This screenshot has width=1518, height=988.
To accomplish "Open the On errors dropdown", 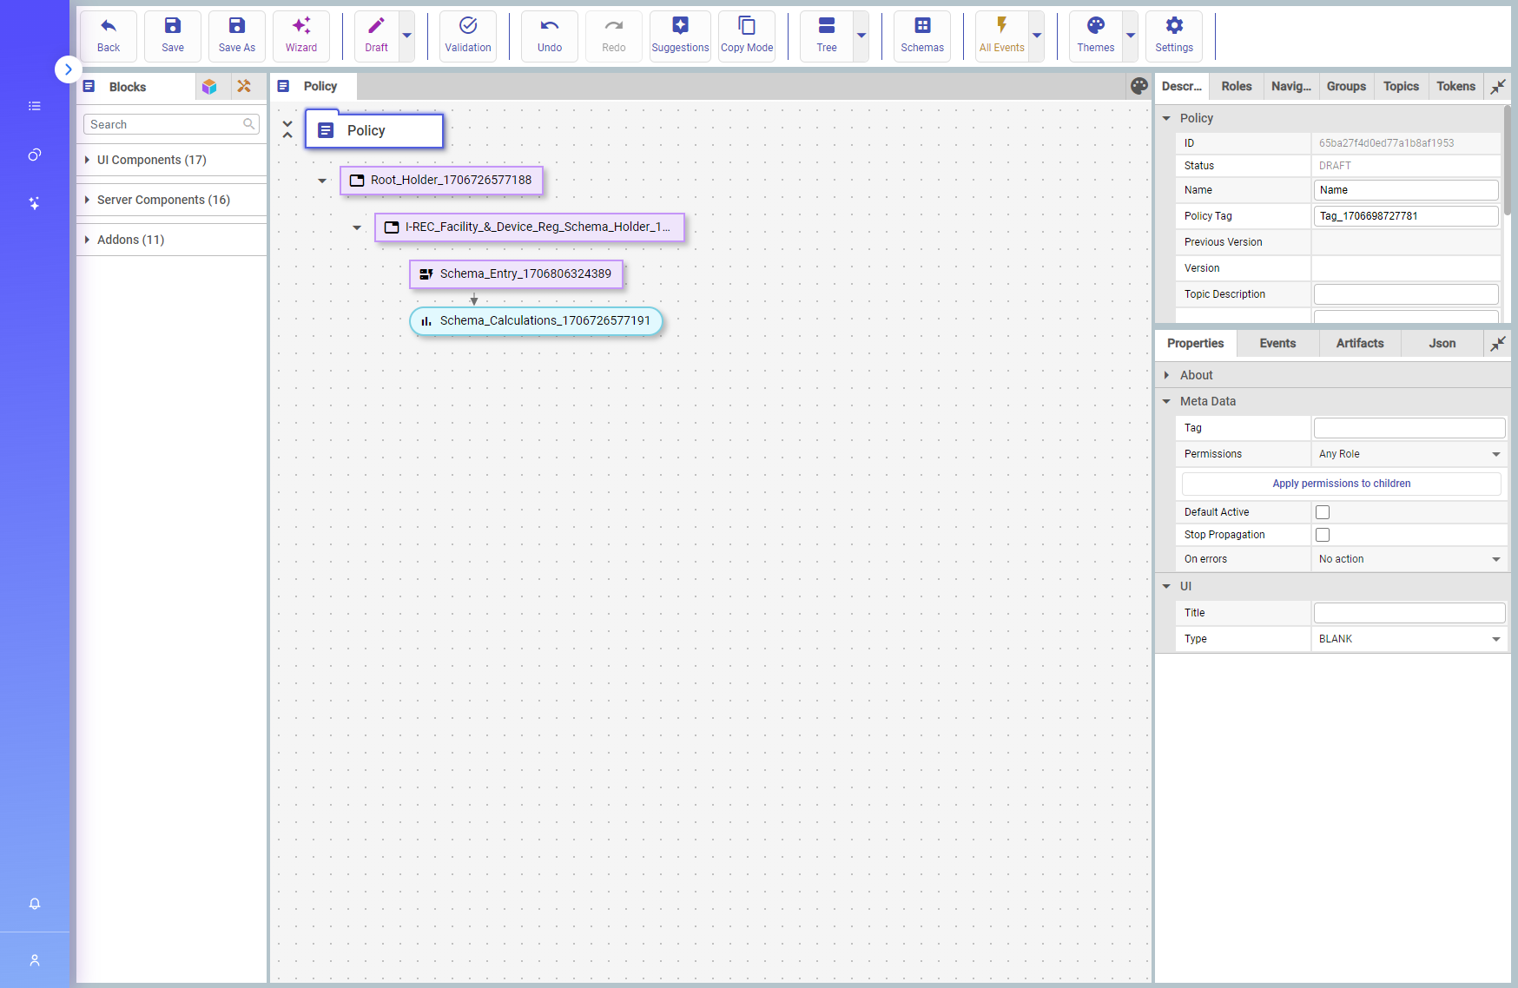I will 1408,559.
